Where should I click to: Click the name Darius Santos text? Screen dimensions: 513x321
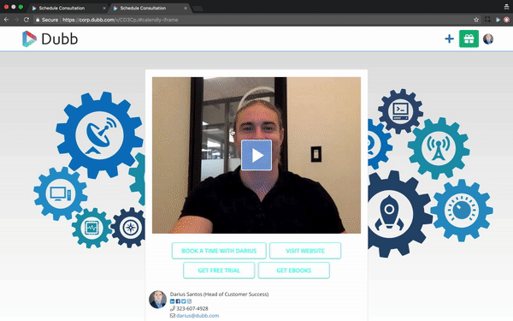coord(186,294)
